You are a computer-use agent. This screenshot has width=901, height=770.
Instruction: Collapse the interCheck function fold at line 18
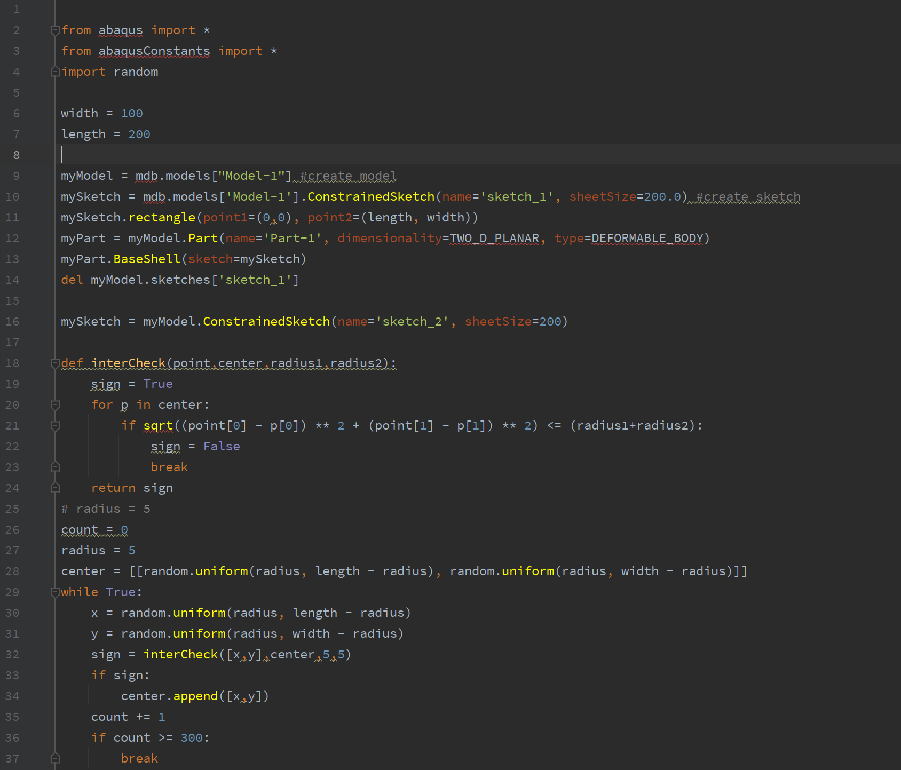[55, 363]
